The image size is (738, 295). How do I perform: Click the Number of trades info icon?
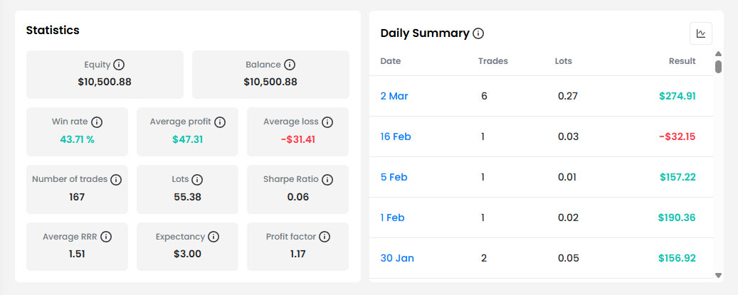point(116,180)
